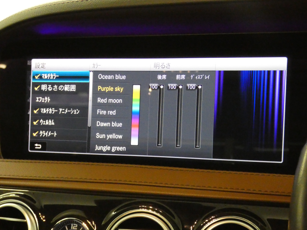This screenshot has height=230, width=307.
Task: Select Red moon color
Action: (110, 100)
